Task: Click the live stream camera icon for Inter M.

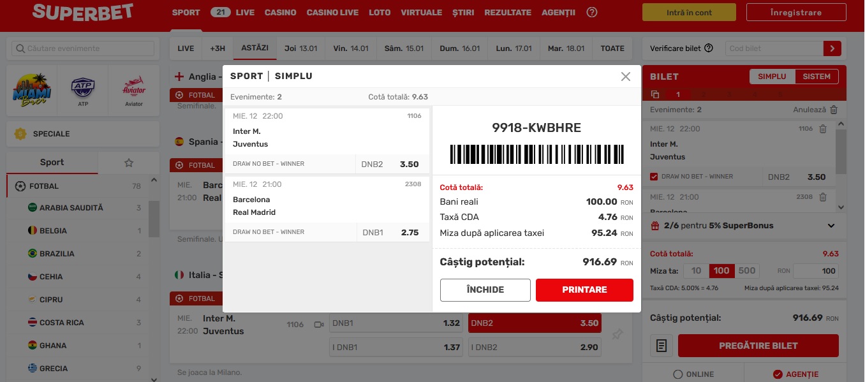Action: [x=318, y=325]
